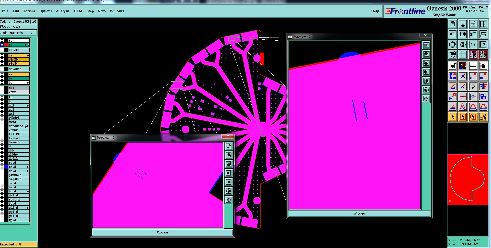Click the Job Matrix button
Screen dimensions: 491x248
tap(18, 33)
